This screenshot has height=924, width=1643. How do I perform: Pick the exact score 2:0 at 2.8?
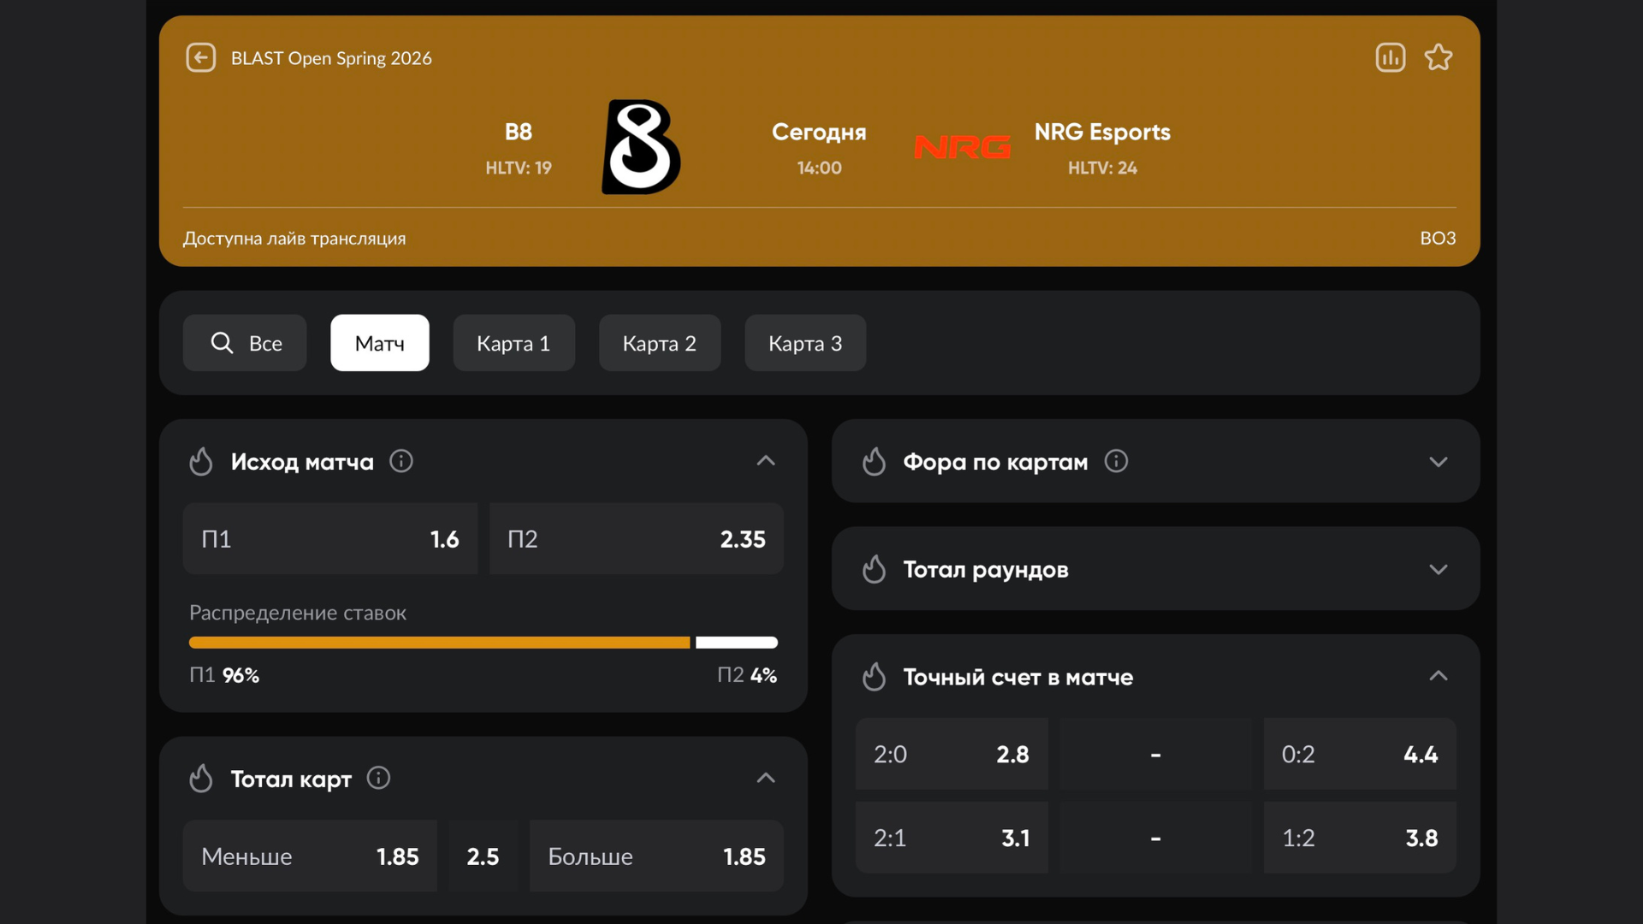[952, 755]
